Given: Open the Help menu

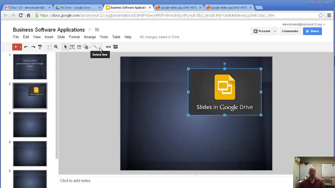Looking at the screenshot, I should pos(128,37).
